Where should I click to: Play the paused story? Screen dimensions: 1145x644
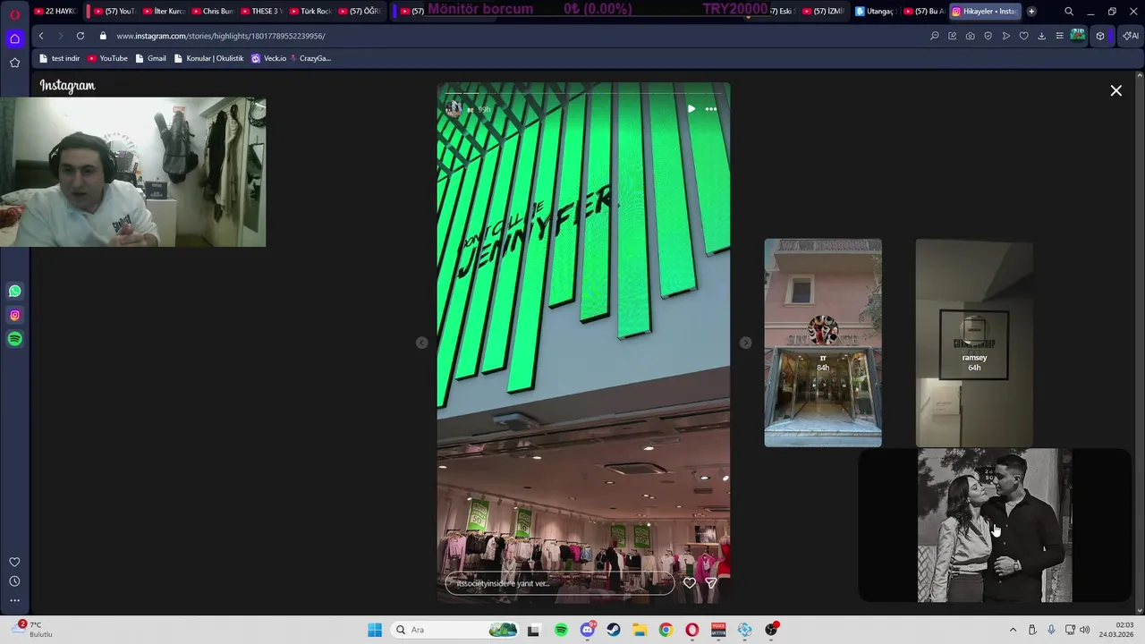click(x=691, y=109)
